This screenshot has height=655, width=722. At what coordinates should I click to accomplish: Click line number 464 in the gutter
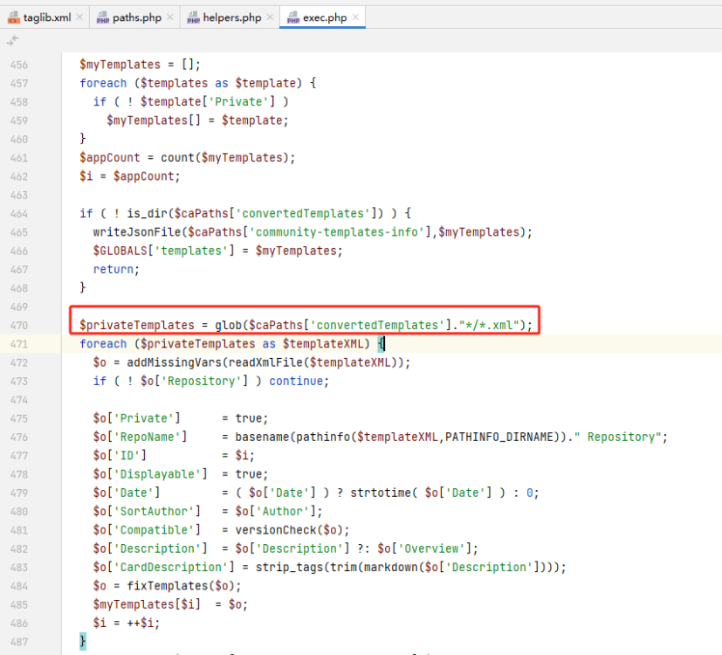pos(19,214)
